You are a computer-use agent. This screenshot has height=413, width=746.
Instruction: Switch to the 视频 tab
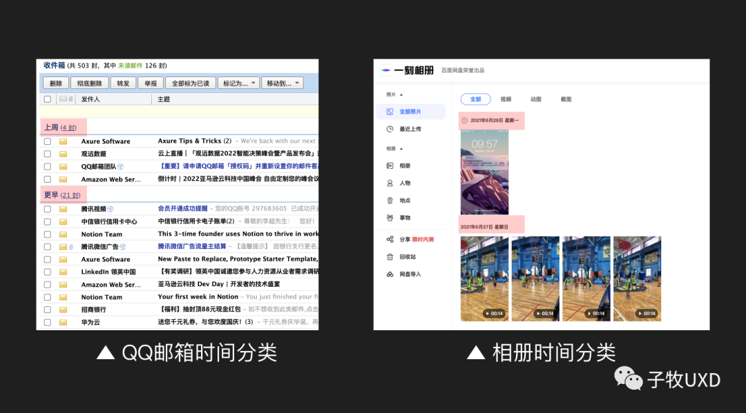coord(506,99)
